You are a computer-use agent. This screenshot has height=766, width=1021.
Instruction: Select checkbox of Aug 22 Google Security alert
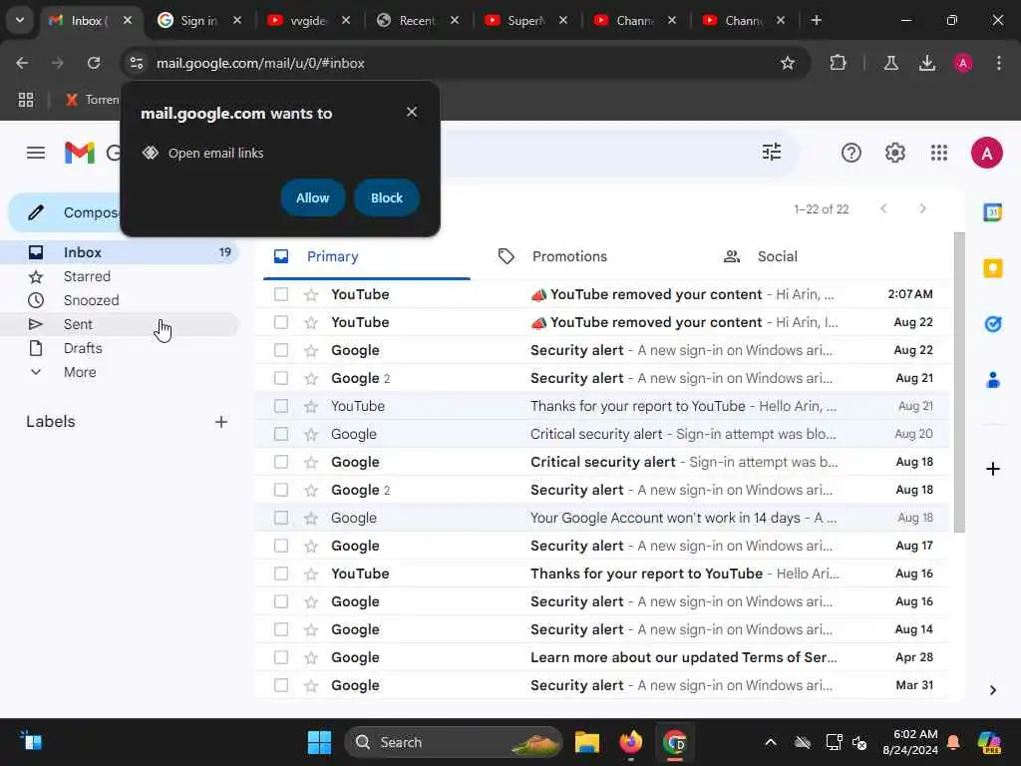click(280, 350)
